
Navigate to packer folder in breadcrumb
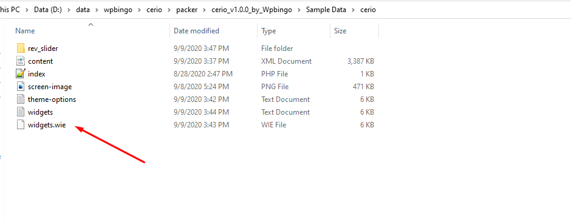[x=187, y=10]
